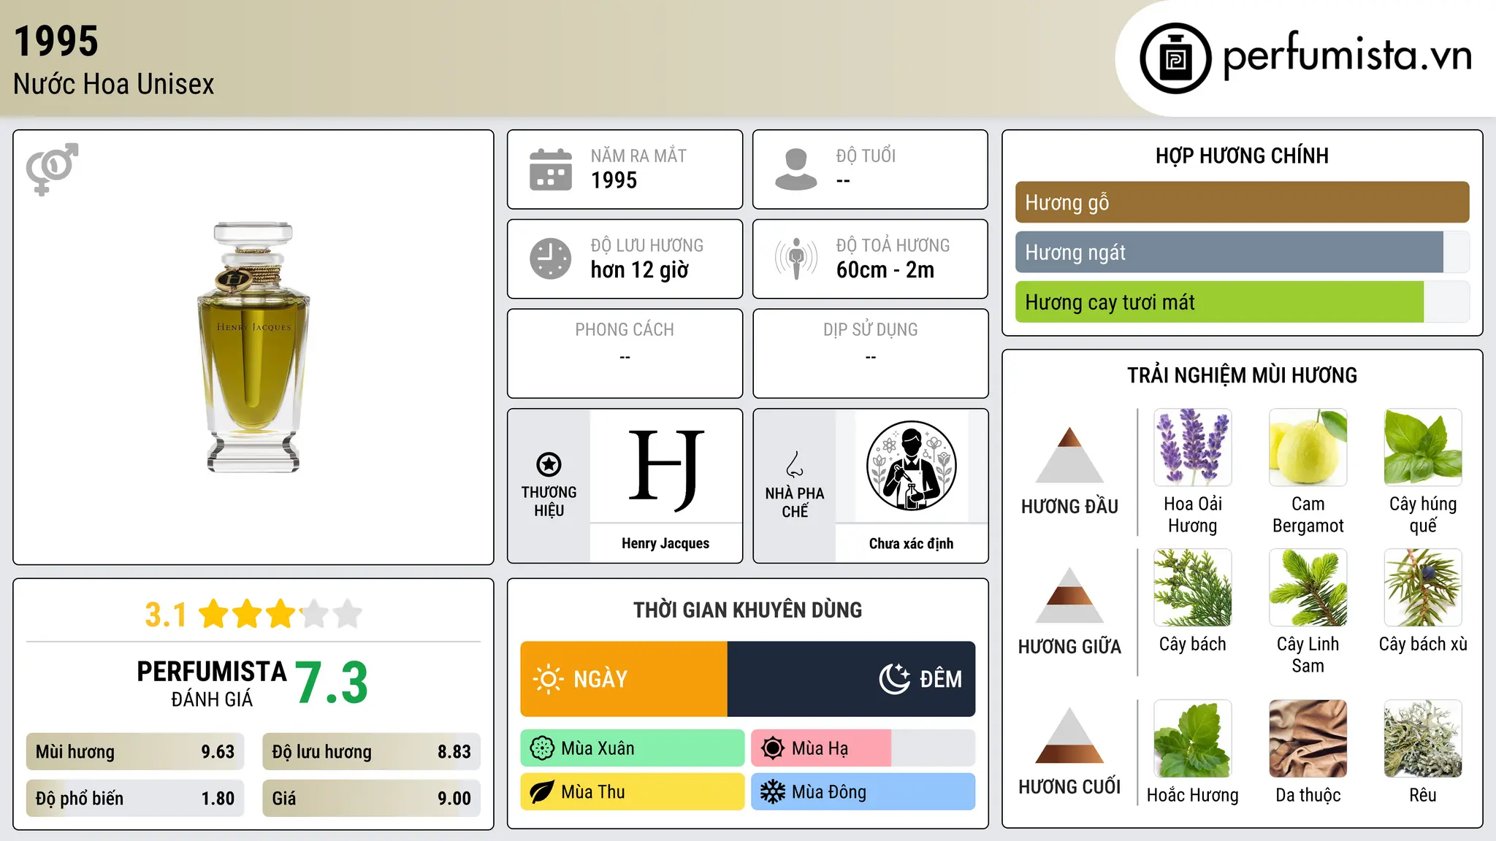Click the Hương đầu pyramid icon
Viewport: 1496px width, 841px height.
click(x=1069, y=455)
